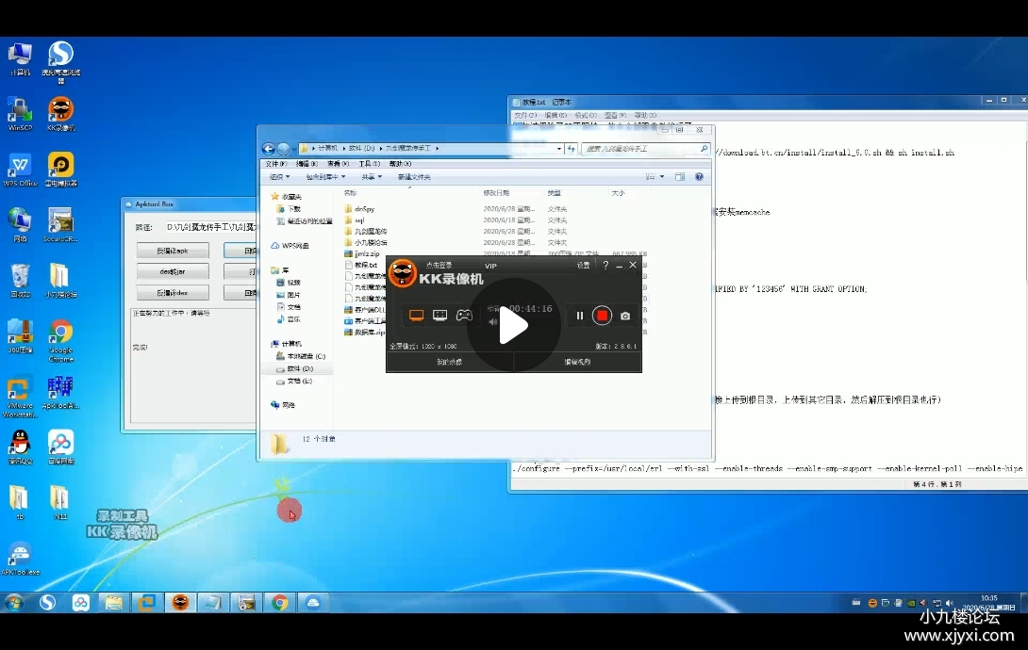
Task: Select the gamepad game recording mode
Action: point(464,316)
